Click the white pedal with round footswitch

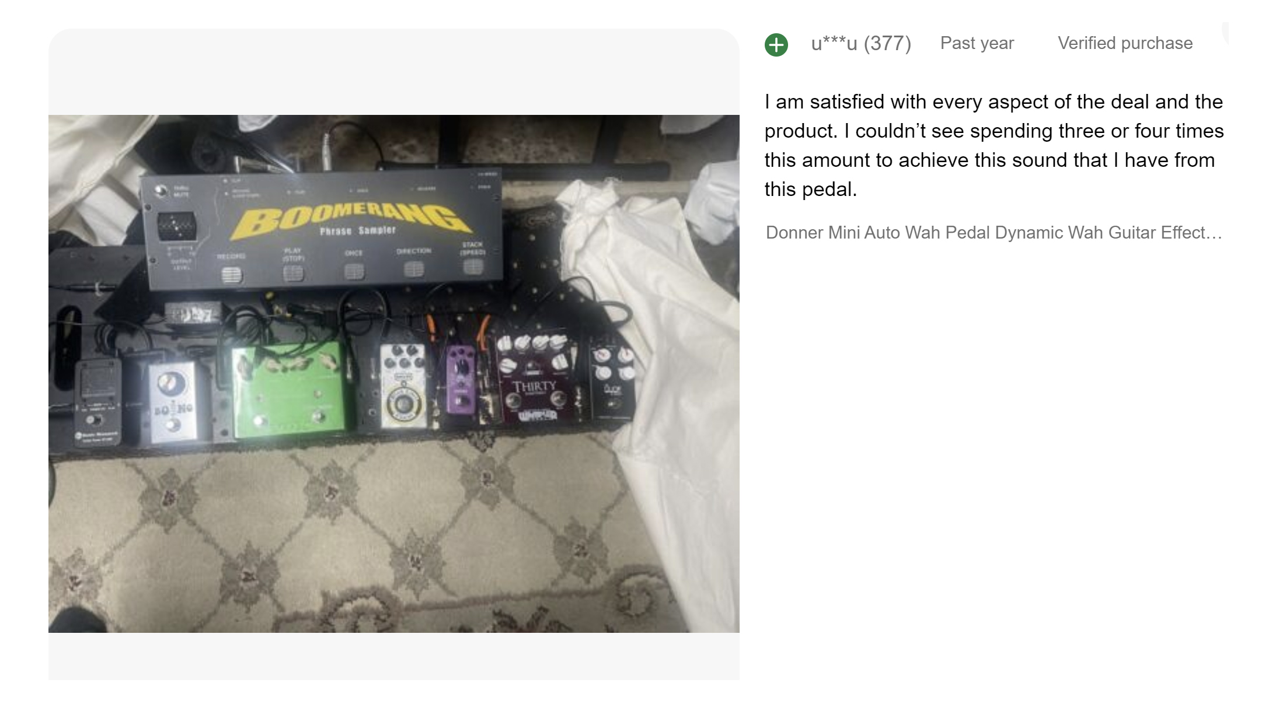403,384
